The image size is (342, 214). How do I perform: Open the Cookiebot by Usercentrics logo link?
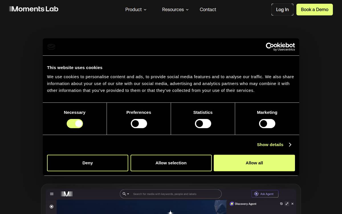[280, 47]
